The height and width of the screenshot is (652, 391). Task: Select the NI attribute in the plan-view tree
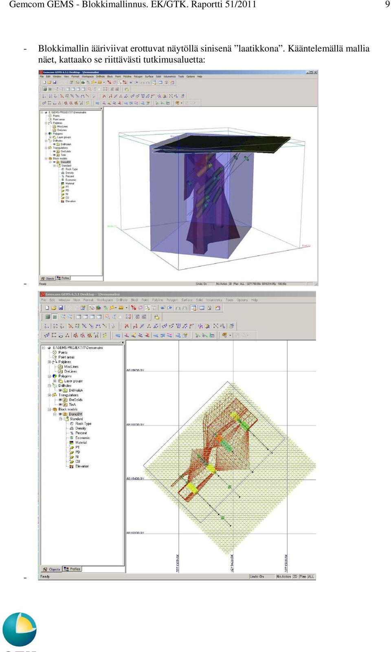(x=77, y=457)
